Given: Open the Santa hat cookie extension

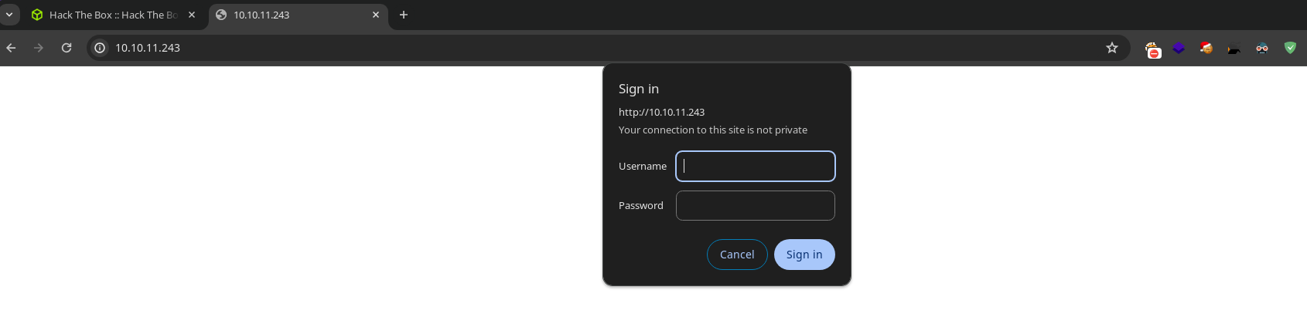Looking at the screenshot, I should pos(1206,48).
